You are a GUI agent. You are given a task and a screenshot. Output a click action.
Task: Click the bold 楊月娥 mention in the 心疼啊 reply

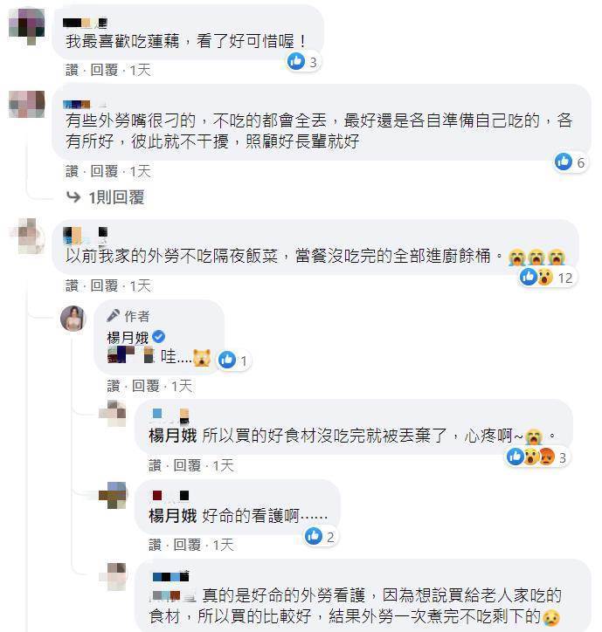point(173,436)
